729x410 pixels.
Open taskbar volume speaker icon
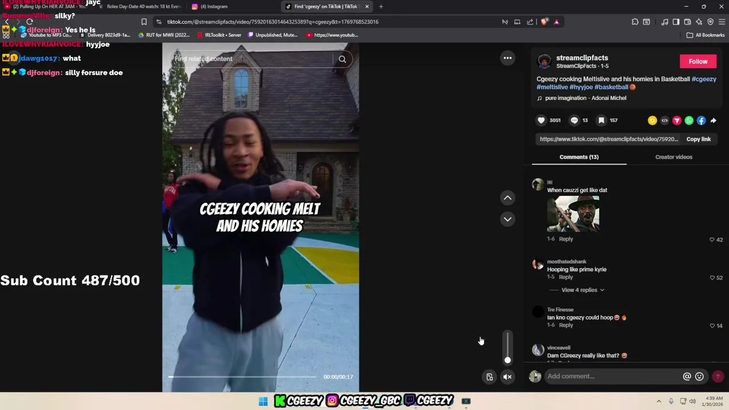(x=692, y=401)
